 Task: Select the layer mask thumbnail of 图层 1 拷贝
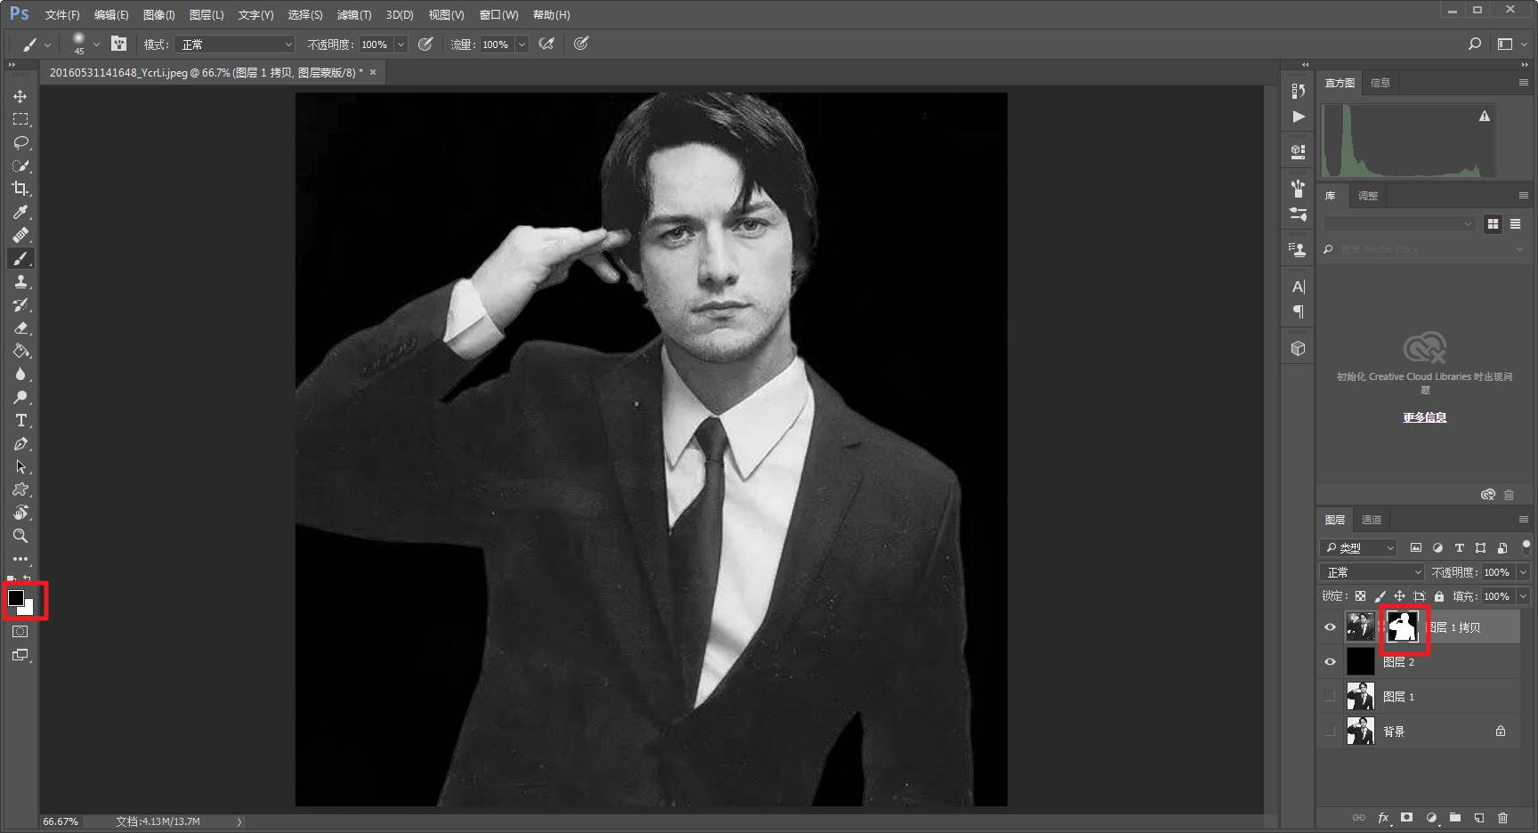point(1403,627)
